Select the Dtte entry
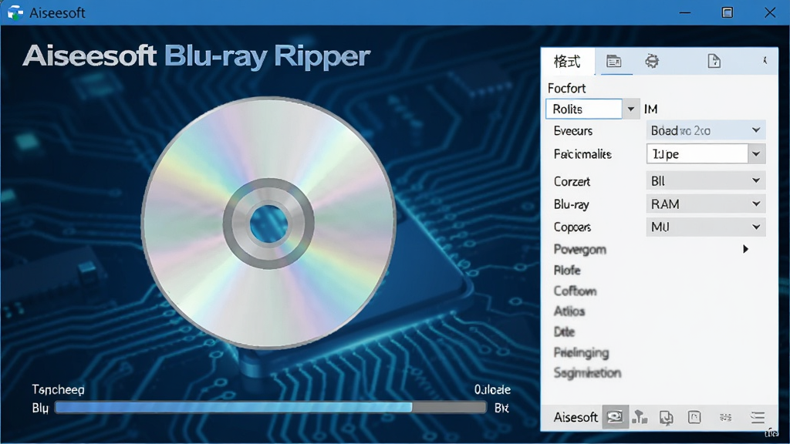 tap(564, 331)
